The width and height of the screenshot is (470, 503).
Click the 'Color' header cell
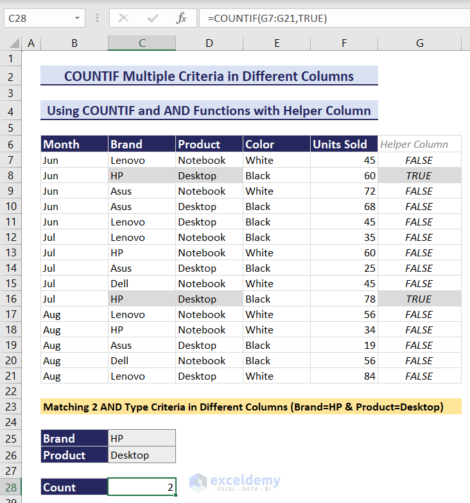pos(277,144)
